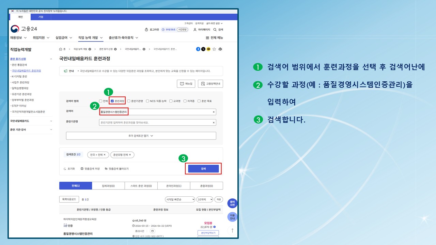
Task: Expand 추가 검색조건 열기 panel
Action: point(141,136)
